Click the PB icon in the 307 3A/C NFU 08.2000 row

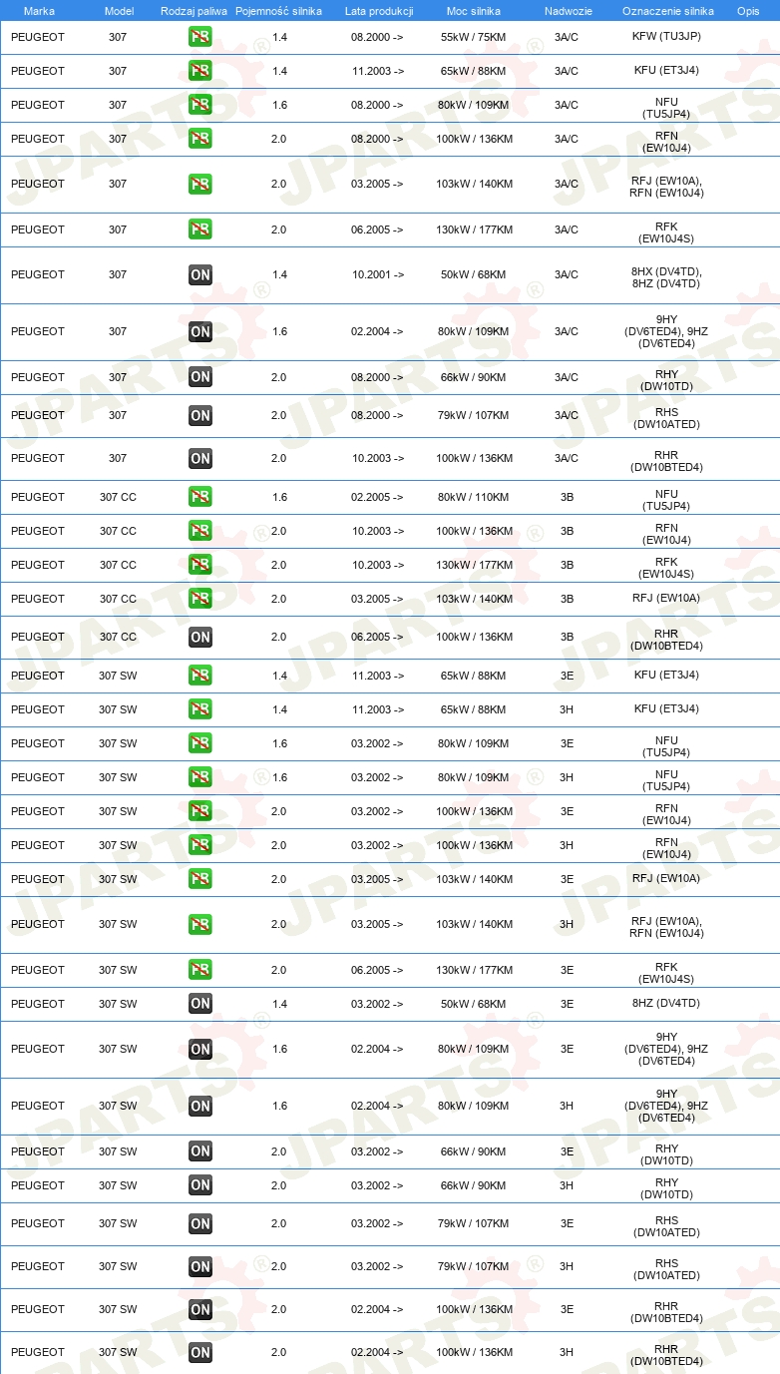[200, 105]
